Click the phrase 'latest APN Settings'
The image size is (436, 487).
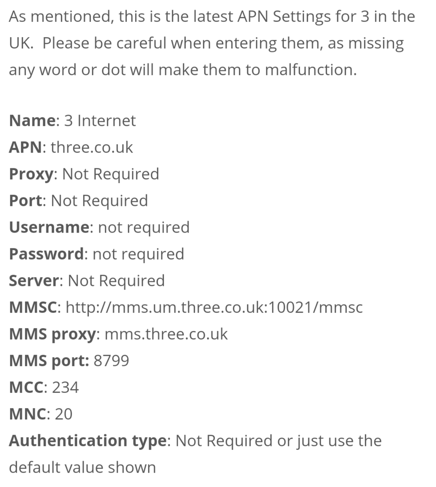click(262, 17)
